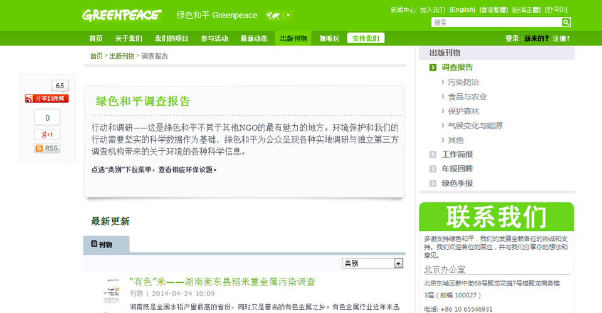
Task: Share the page via 分享到微博 button
Action: [x=47, y=98]
